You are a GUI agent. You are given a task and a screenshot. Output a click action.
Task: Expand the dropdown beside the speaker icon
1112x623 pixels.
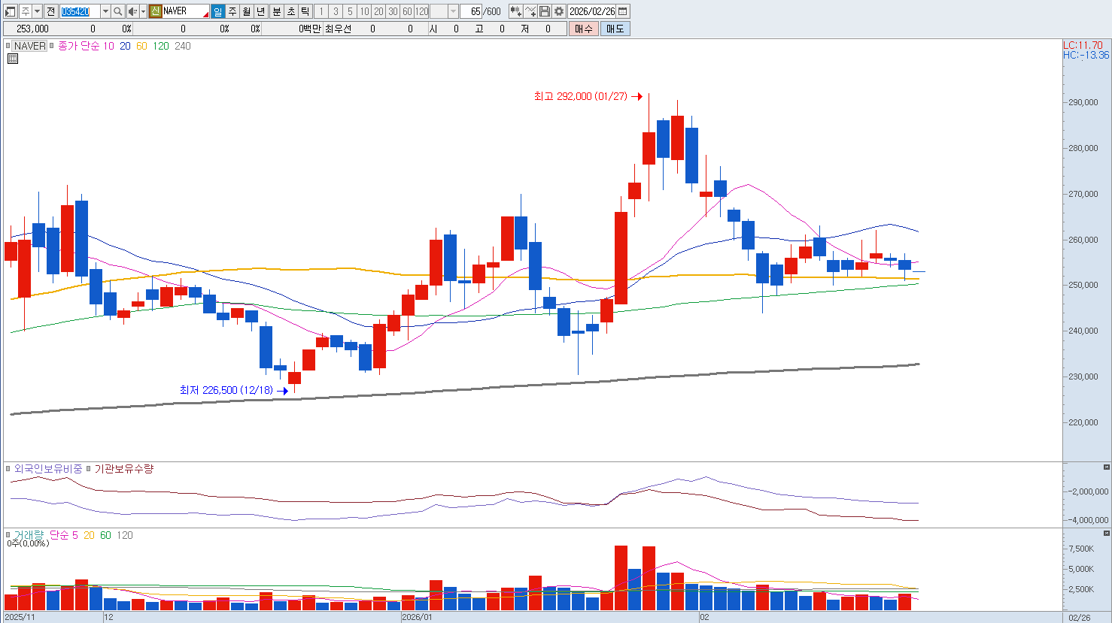click(143, 11)
